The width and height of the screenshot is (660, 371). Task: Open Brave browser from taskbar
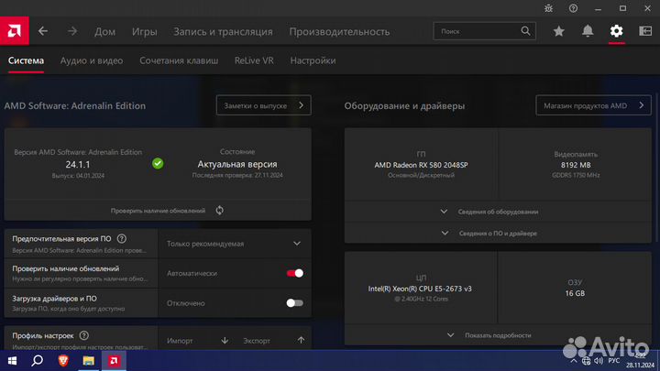point(63,361)
